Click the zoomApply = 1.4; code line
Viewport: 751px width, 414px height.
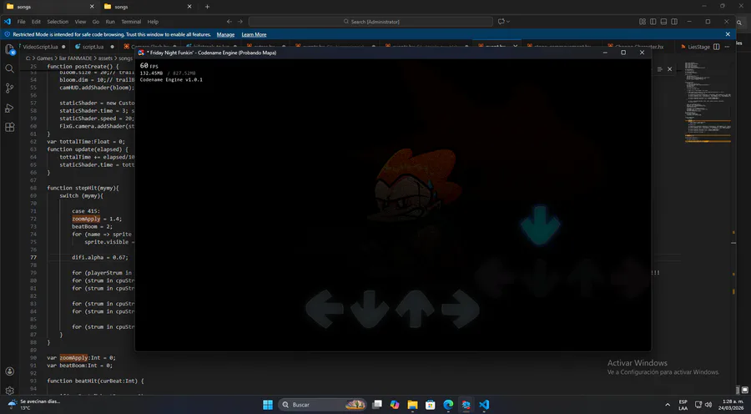(97, 219)
